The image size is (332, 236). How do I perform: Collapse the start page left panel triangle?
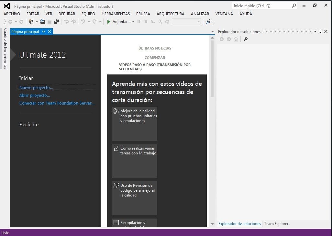point(13,55)
